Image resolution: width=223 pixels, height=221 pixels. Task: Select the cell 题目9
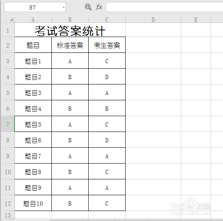tap(33, 188)
